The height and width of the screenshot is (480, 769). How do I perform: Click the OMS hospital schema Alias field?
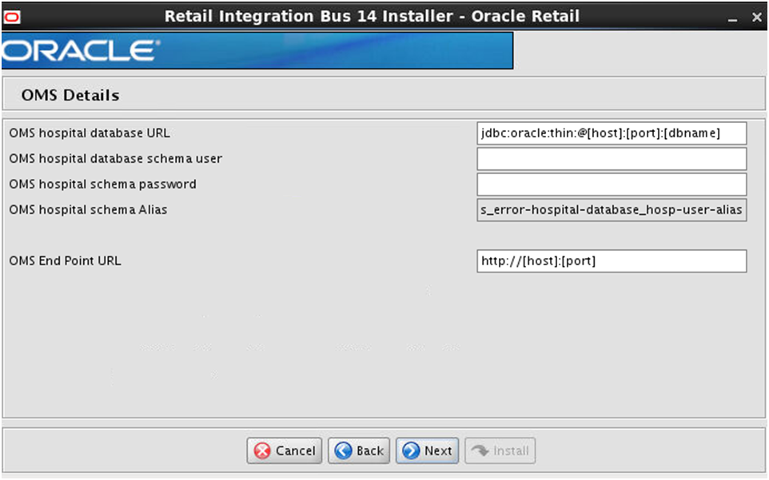(612, 209)
